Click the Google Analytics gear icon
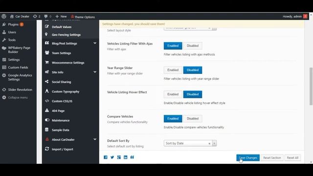 pyautogui.click(x=4, y=75)
